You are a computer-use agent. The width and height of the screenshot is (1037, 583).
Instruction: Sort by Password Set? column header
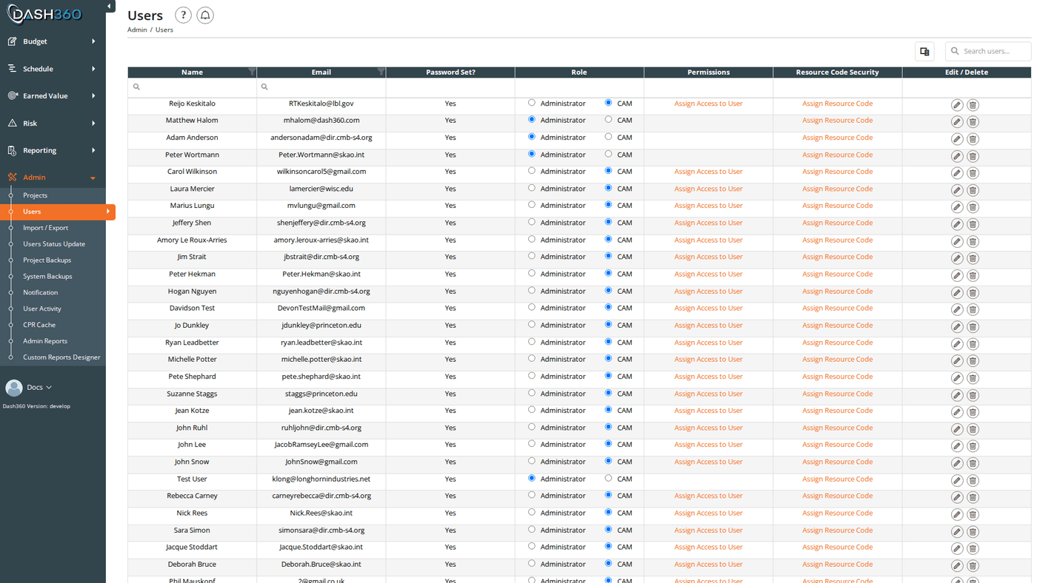pos(450,72)
